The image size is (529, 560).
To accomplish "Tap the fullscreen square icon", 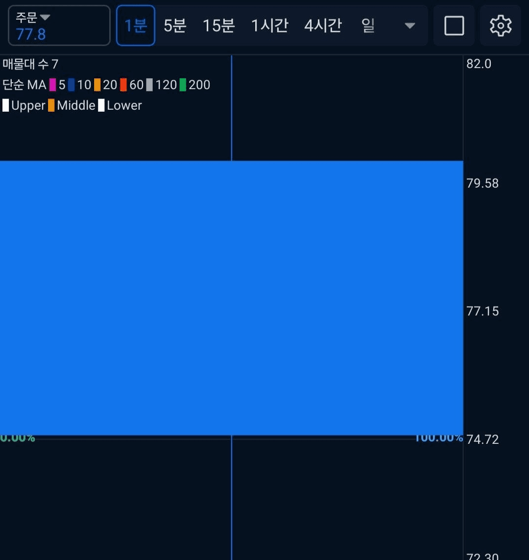I will coord(454,25).
